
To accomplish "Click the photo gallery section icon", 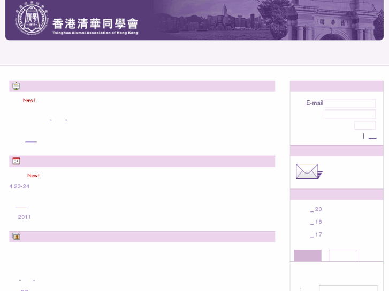I will point(16,236).
